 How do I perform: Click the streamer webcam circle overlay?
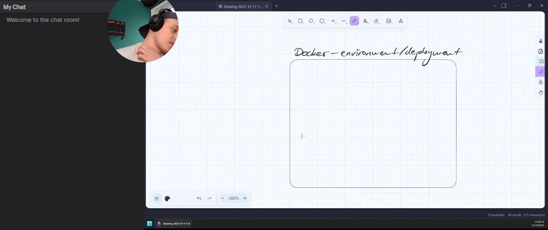click(143, 31)
